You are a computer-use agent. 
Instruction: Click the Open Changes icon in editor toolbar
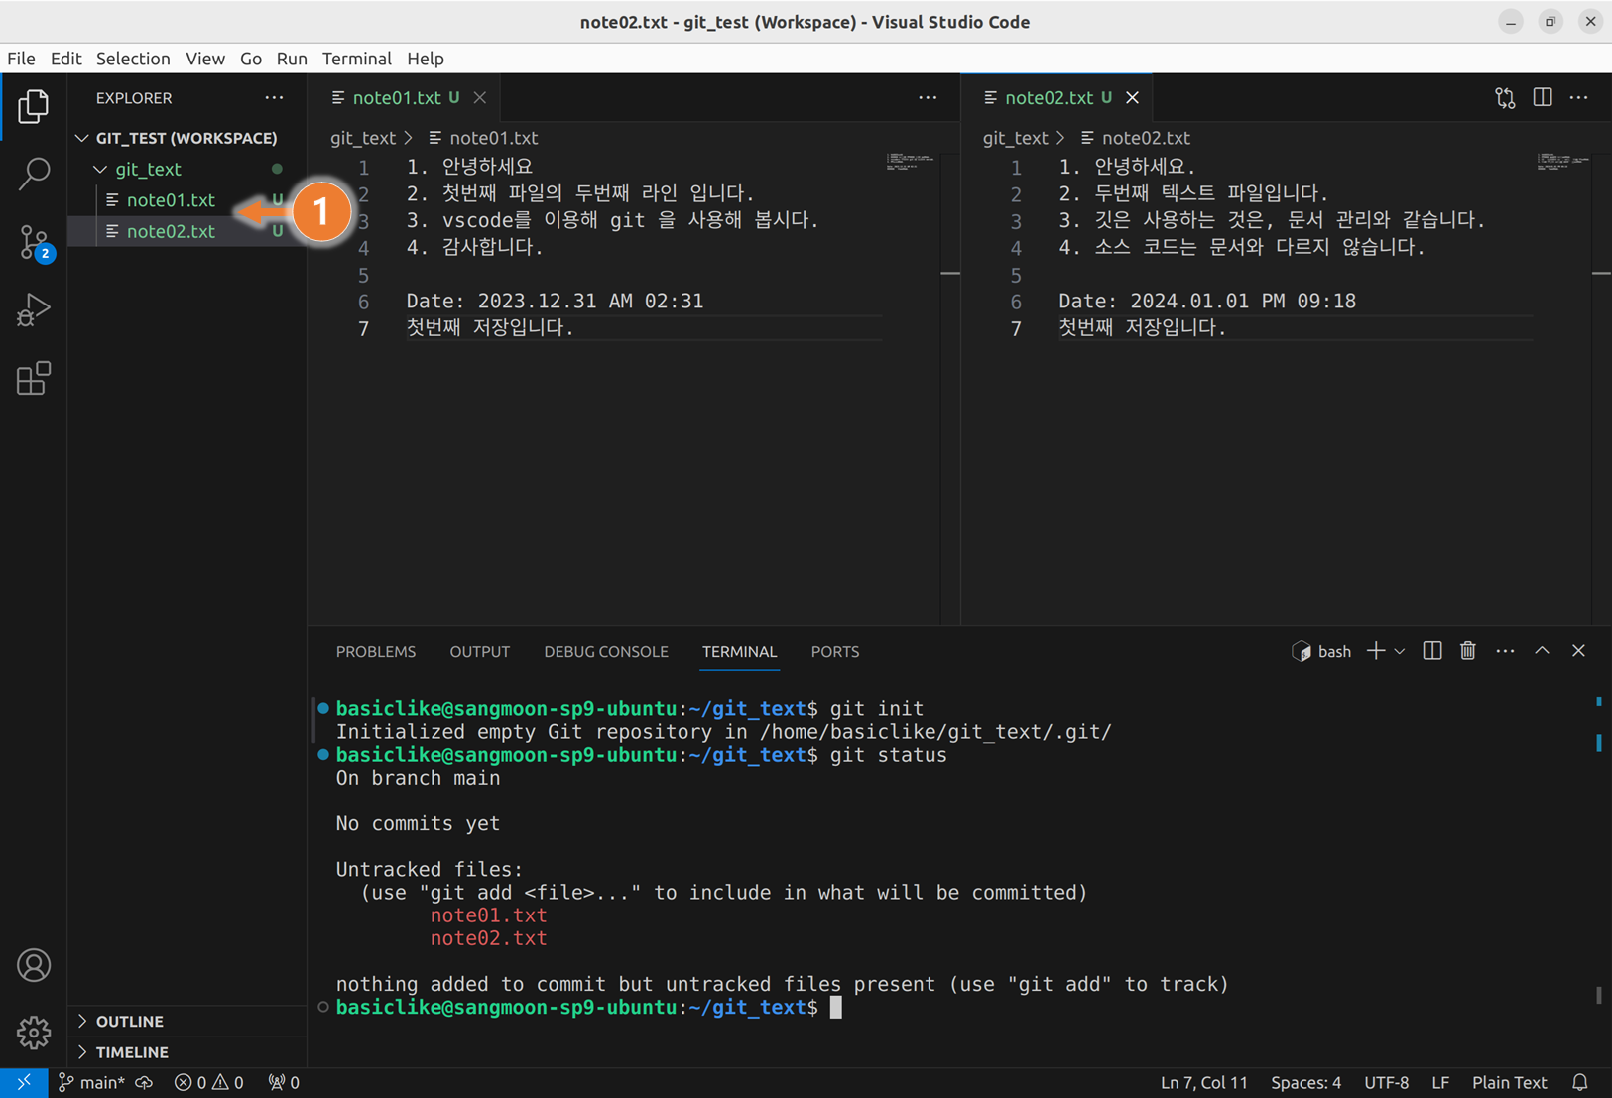click(1505, 97)
